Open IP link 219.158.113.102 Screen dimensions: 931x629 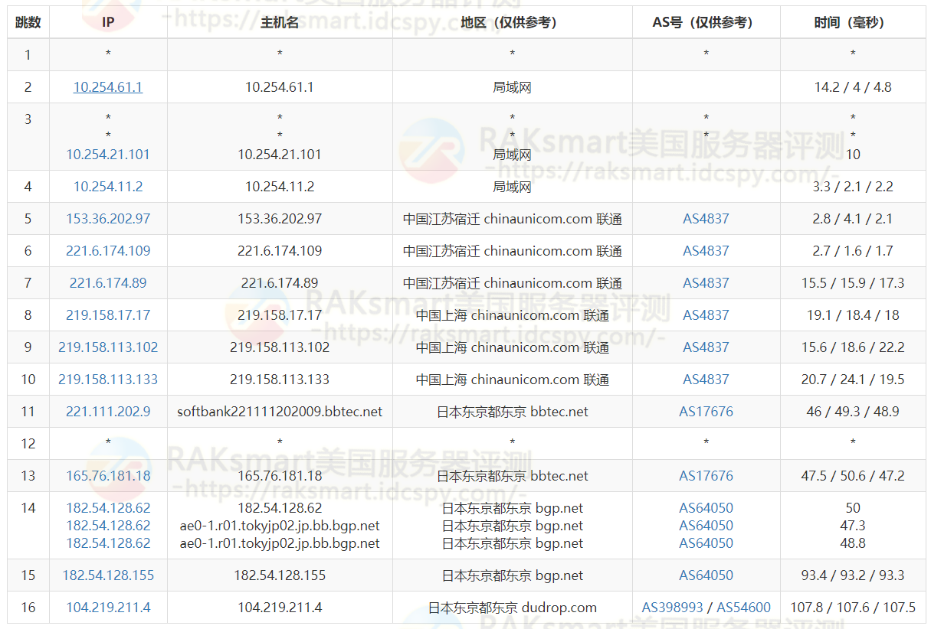[108, 347]
